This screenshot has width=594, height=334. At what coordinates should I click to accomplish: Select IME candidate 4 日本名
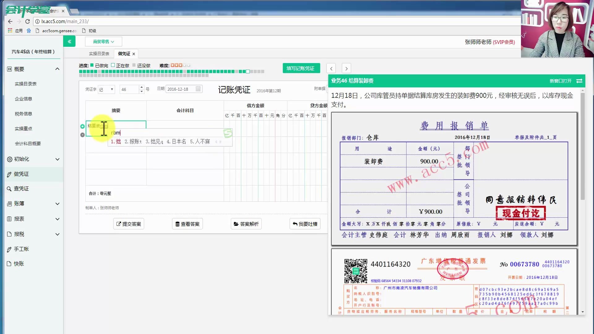point(176,142)
